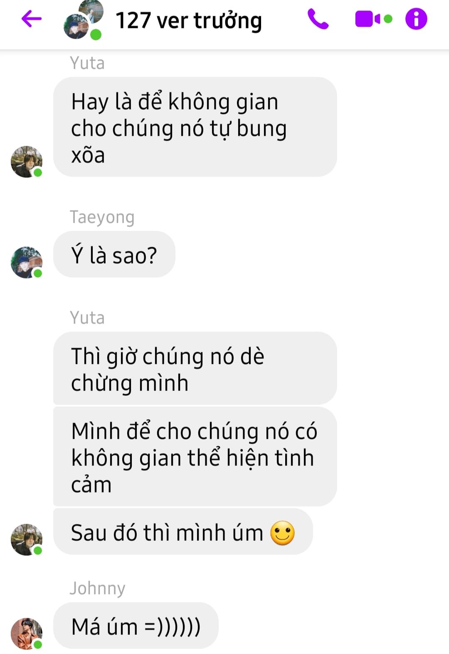Tap Taeyong's profile picture

click(27, 262)
